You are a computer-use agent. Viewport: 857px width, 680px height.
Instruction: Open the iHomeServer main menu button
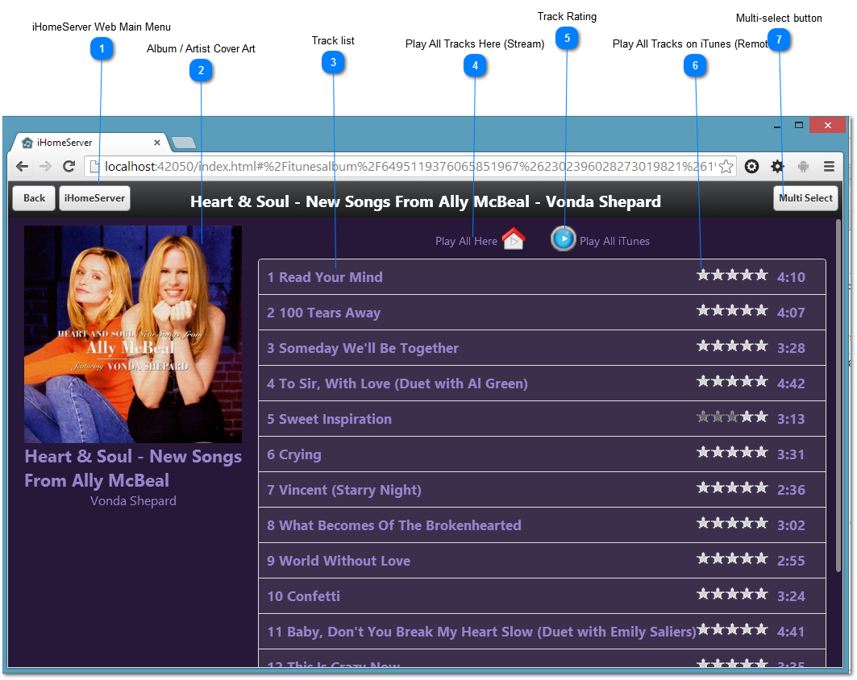point(94,198)
